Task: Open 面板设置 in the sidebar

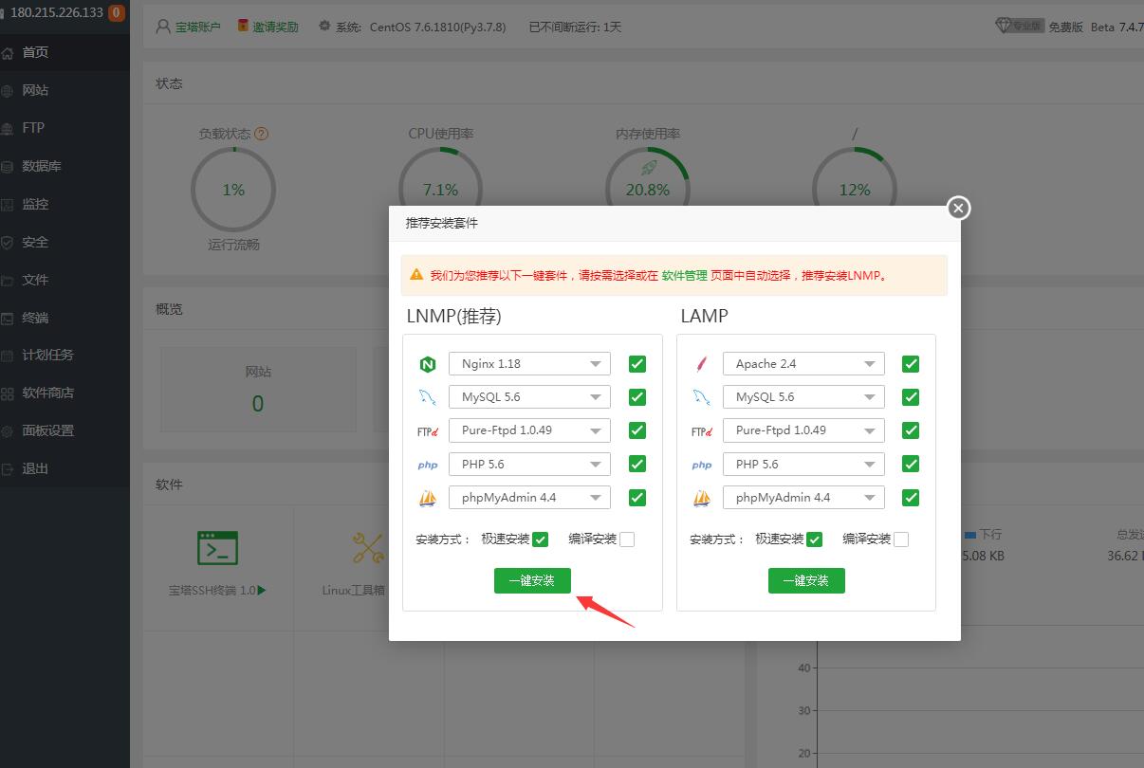Action: point(65,430)
